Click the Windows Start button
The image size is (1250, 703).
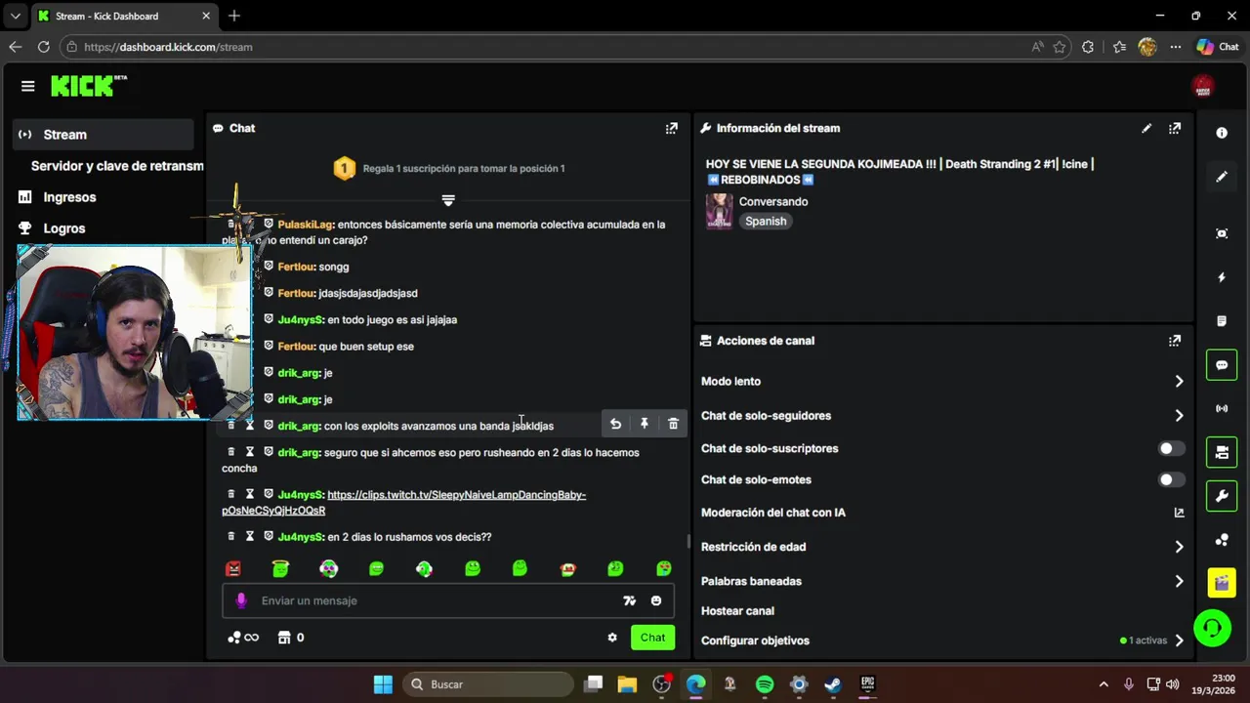[383, 684]
